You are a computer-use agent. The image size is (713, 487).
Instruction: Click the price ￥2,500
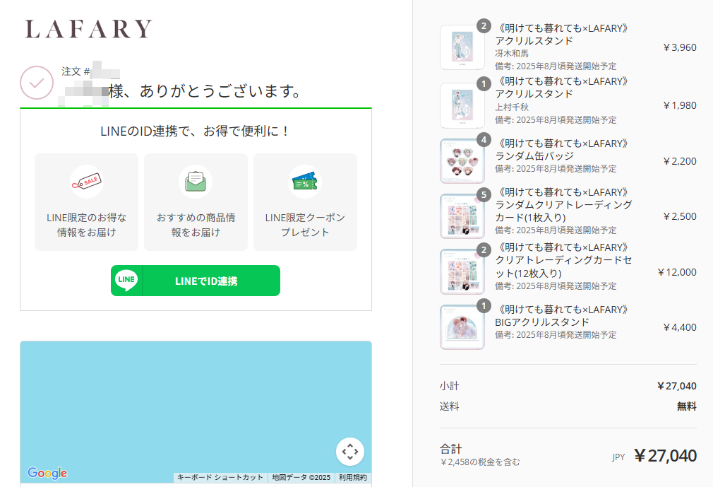(x=680, y=216)
